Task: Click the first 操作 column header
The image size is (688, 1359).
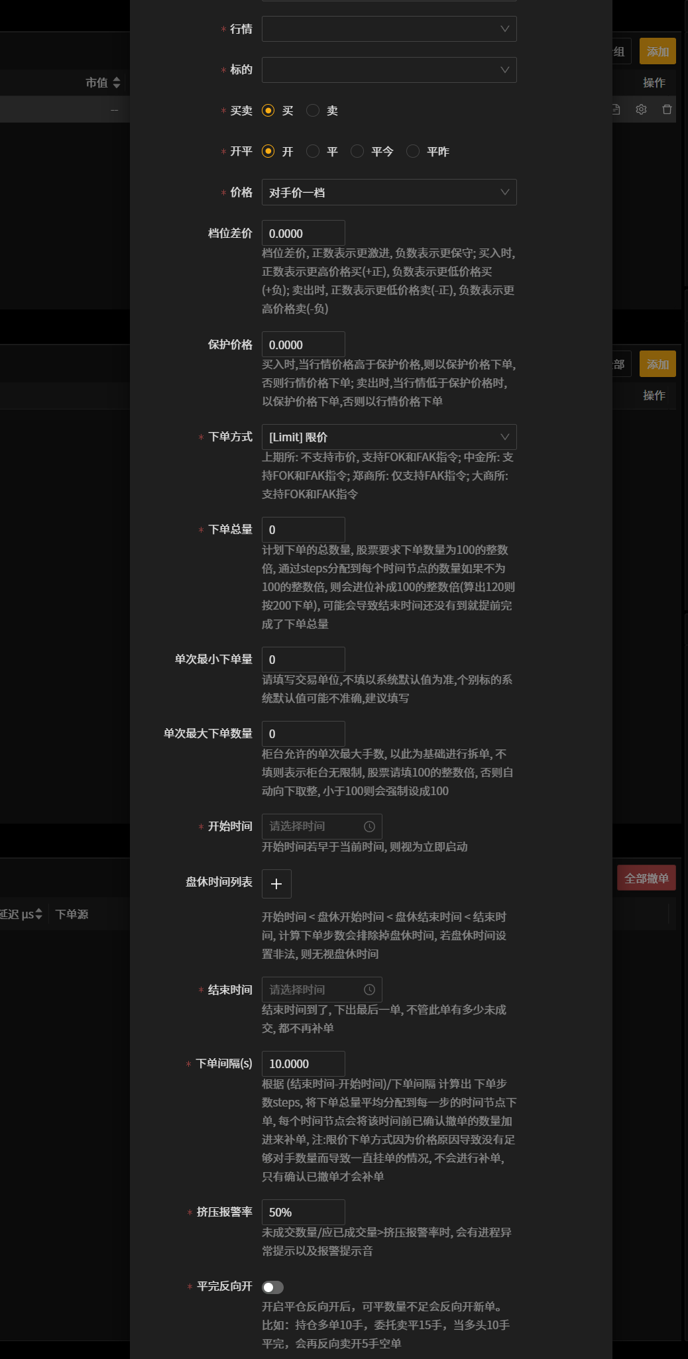Action: (x=654, y=83)
